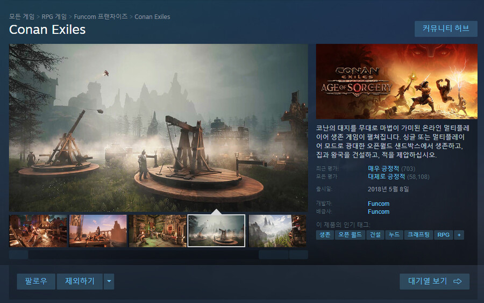This screenshot has height=303, width=484.
Task: Click the thumbnail strip scrollbar handle
Action: tap(274, 255)
